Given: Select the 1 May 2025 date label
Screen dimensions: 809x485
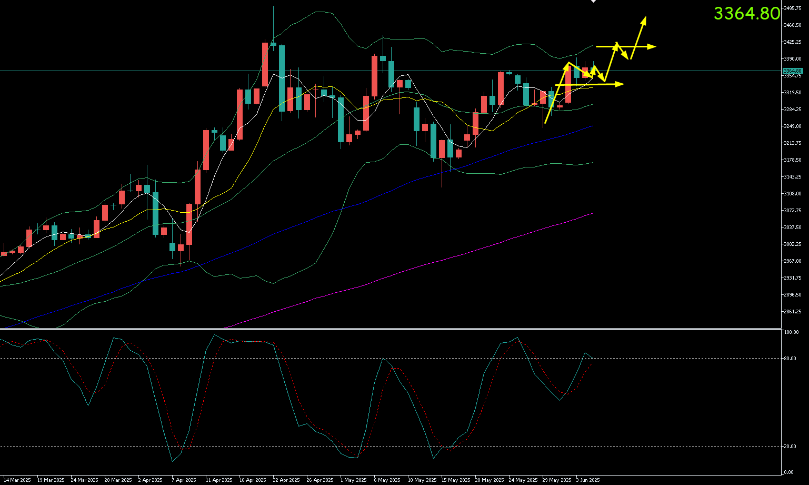Looking at the screenshot, I should [x=353, y=480].
